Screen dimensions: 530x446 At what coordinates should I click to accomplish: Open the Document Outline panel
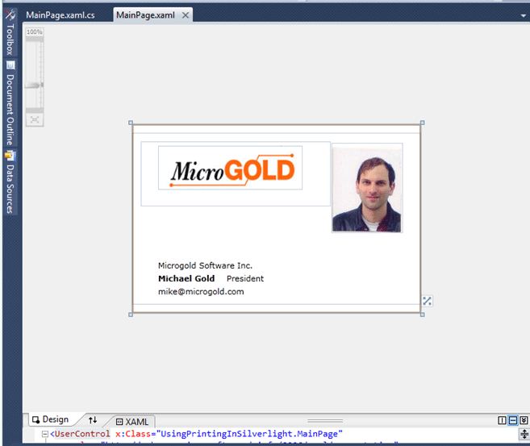point(10,104)
